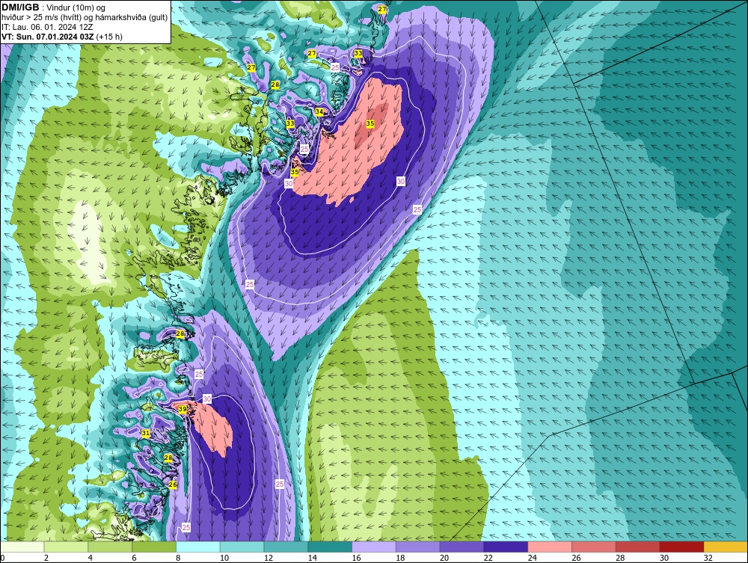748x563 pixels.
Task: Pick the 8–10 m/s pale cyan legend swatch
Action: pos(198,547)
